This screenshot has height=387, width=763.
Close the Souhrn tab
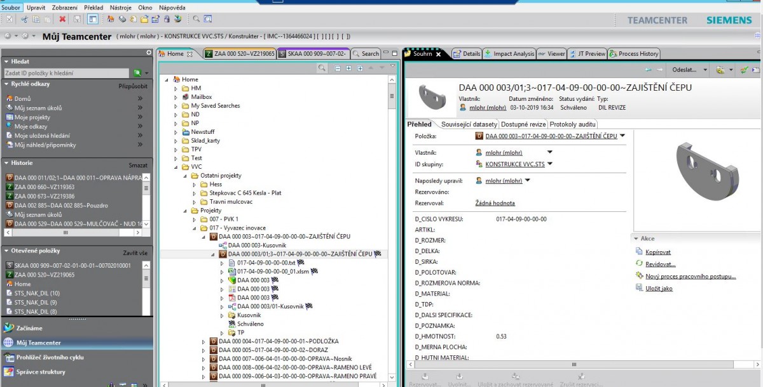coord(439,54)
